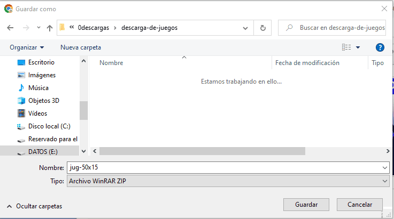394x219 pixels.
Task: Open the blue Help question mark
Action: pyautogui.click(x=380, y=47)
